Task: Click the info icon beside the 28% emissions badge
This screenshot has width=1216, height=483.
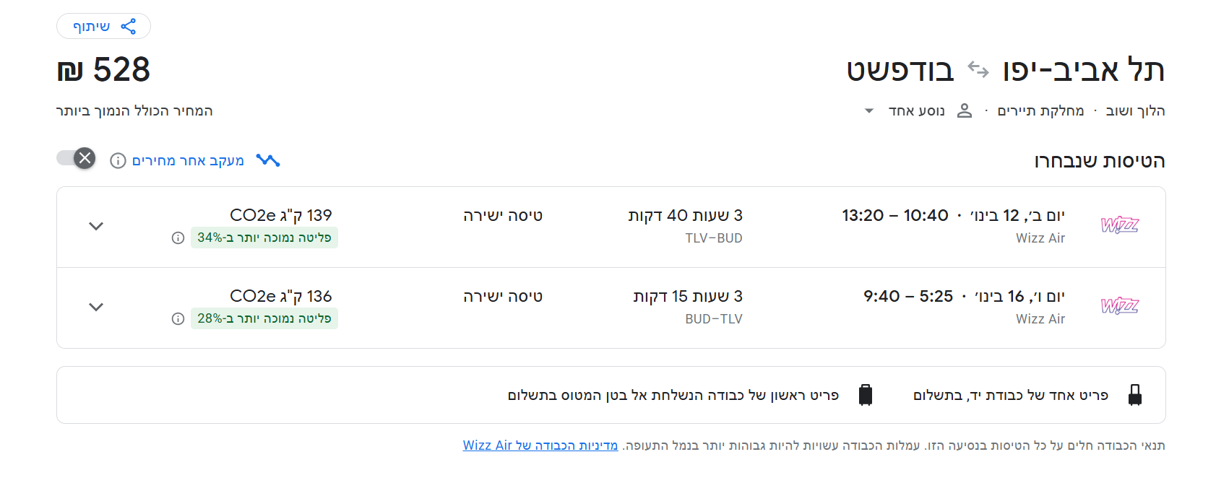Action: tap(178, 318)
